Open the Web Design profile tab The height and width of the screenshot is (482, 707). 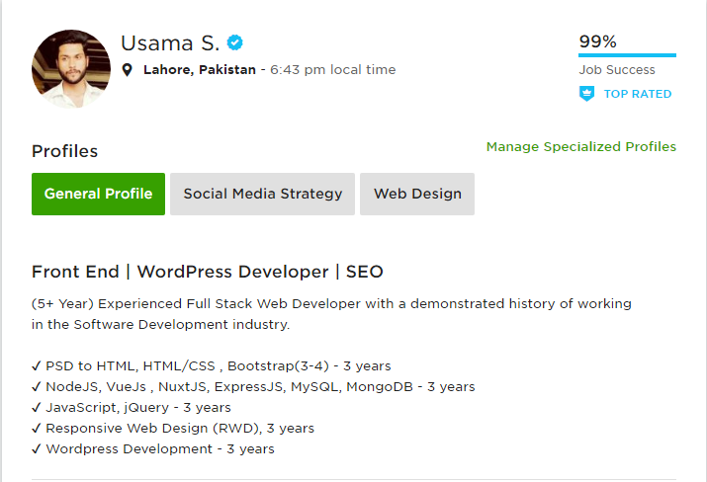pyautogui.click(x=417, y=194)
